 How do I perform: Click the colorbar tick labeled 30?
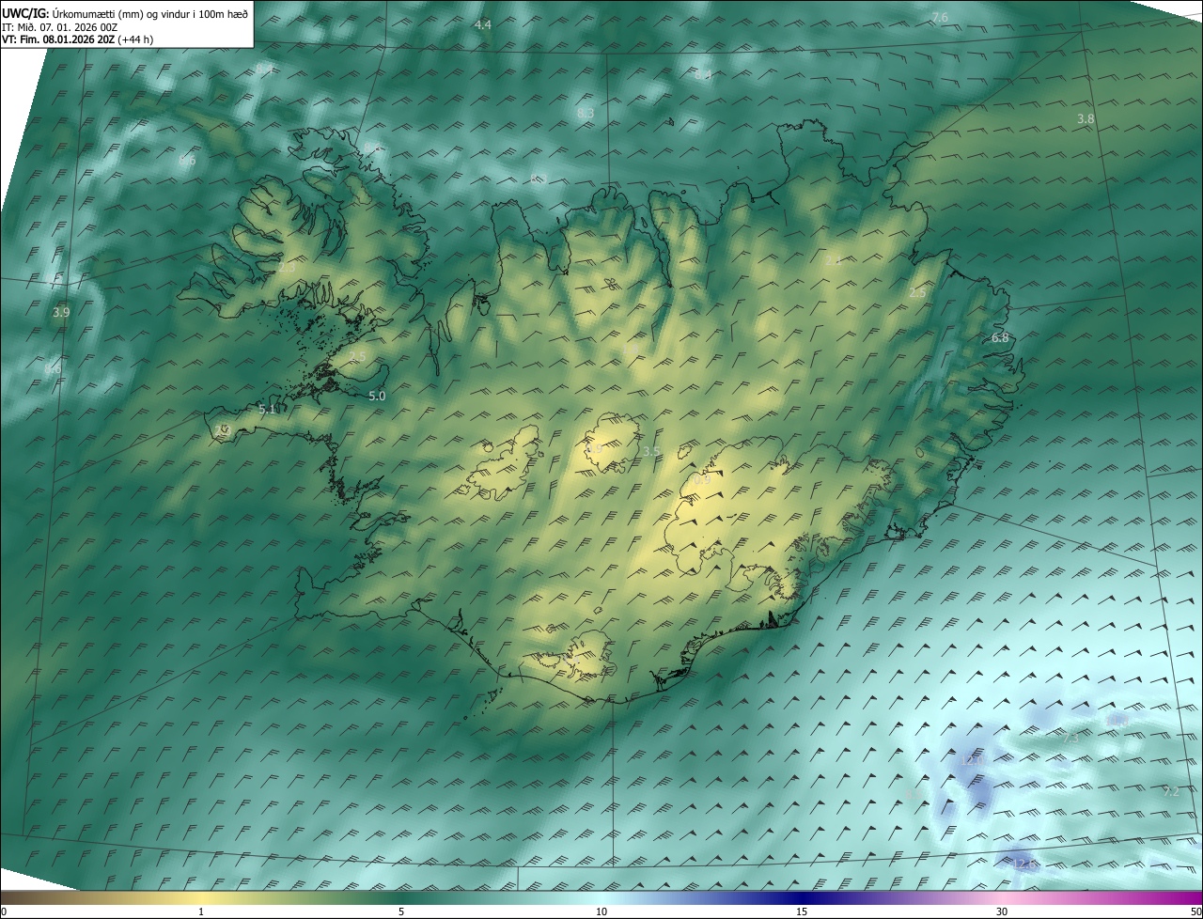click(1002, 911)
